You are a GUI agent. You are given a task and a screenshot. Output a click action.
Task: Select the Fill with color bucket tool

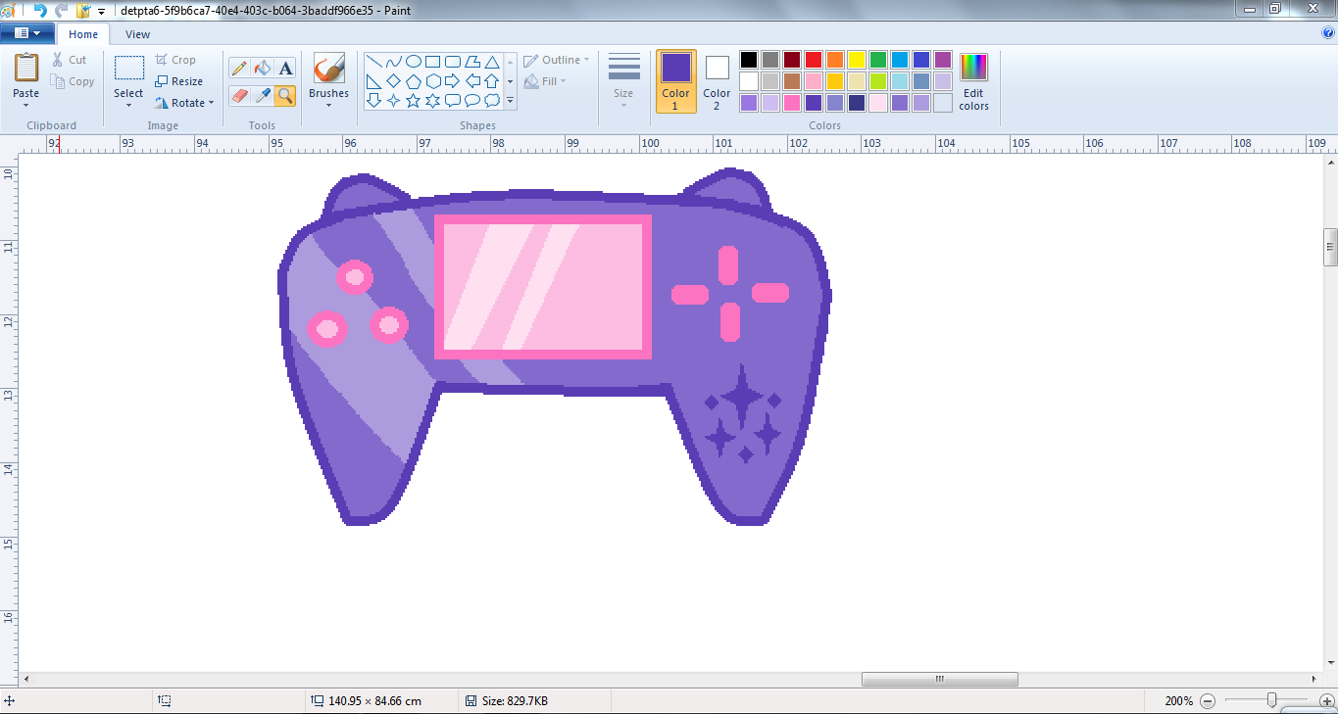262,68
